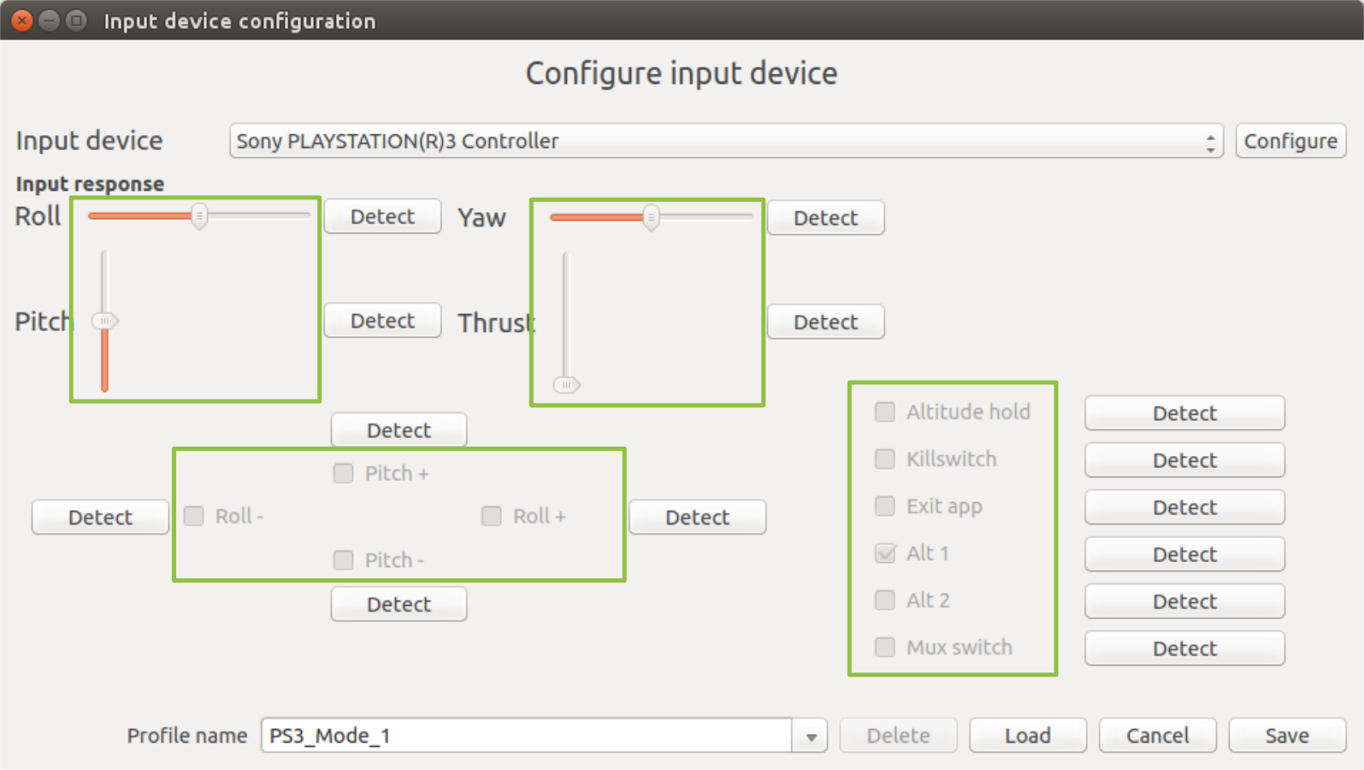
Task: Click Detect beside the Killswitch row
Action: click(1184, 459)
